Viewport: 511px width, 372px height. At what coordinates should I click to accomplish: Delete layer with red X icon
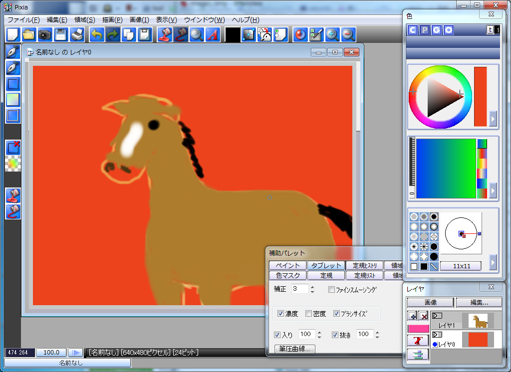click(423, 316)
